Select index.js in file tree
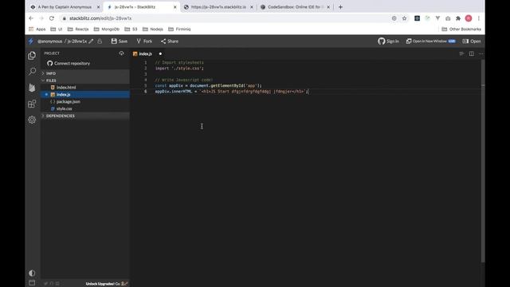The image size is (510, 287). [x=85, y=95]
